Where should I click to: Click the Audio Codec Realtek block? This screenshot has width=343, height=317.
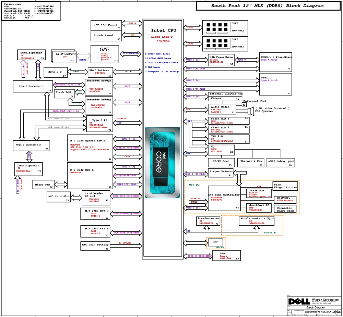click(222, 109)
